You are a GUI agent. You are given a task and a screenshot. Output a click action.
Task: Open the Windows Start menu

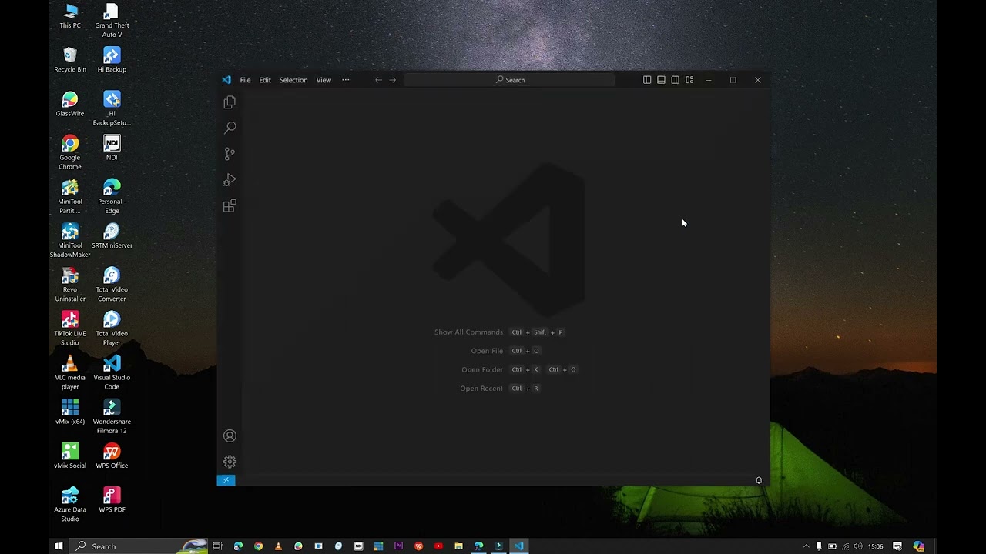tap(59, 546)
